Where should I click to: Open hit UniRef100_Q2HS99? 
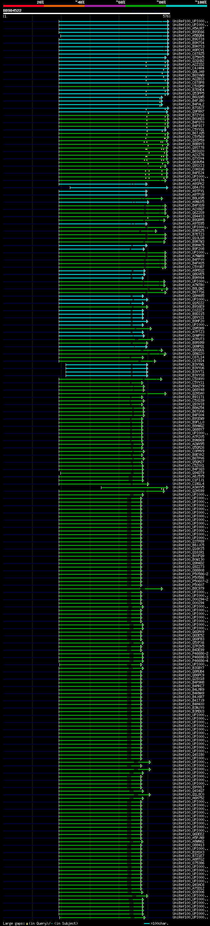(188, 491)
